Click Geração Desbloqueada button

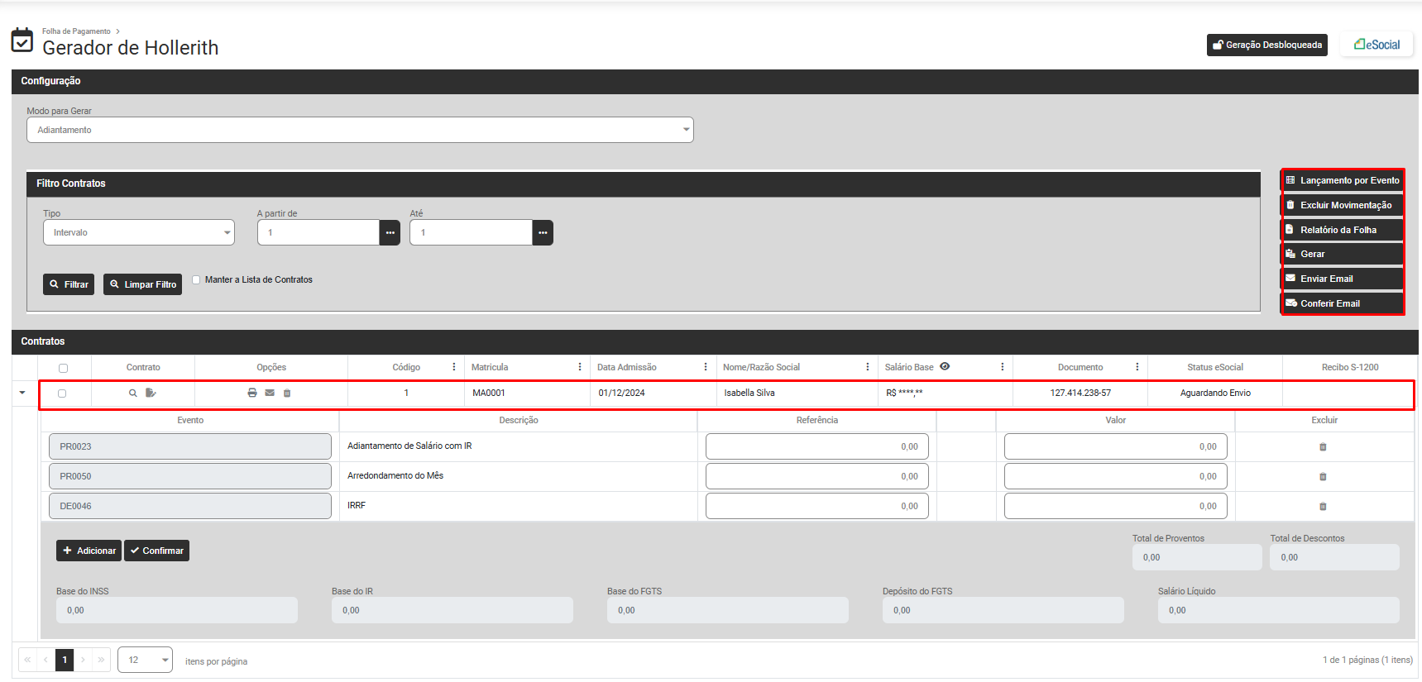(1266, 45)
